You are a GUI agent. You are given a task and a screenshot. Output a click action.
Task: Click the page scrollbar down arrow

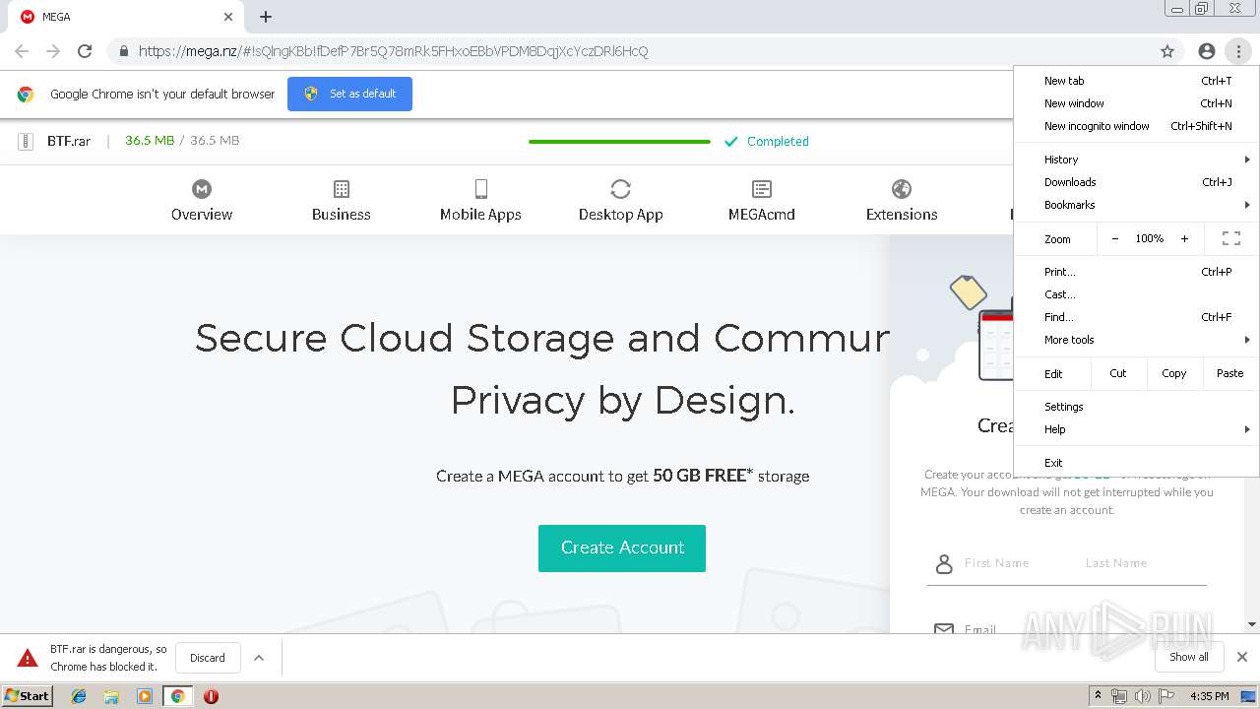click(1252, 624)
